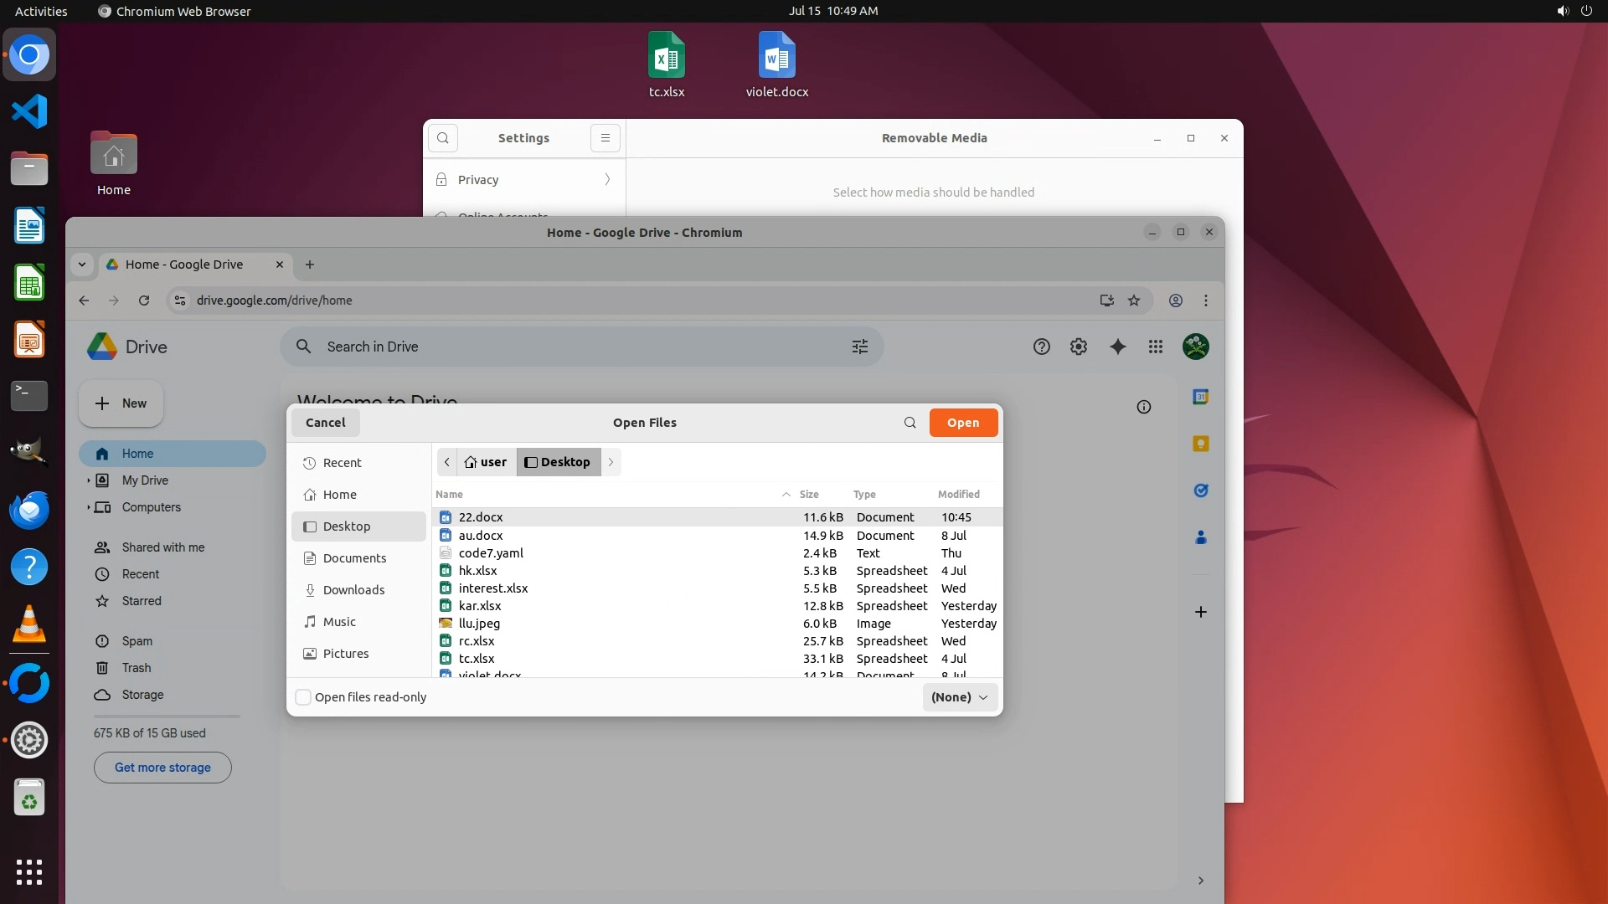Open the Drive search filter options icon

click(860, 347)
